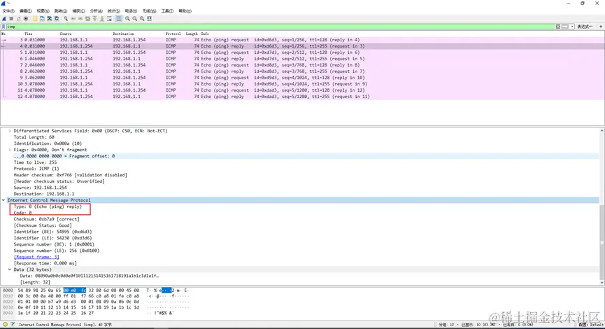
Task: Select the Sequence number (LE): 256 field
Action: pos(57,251)
